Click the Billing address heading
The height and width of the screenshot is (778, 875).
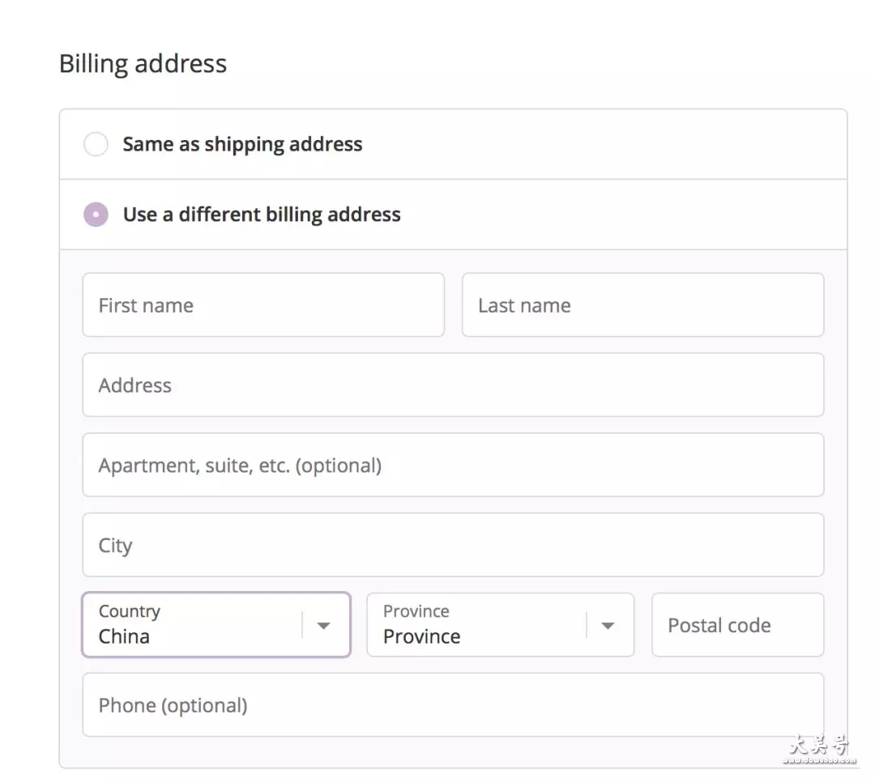143,64
